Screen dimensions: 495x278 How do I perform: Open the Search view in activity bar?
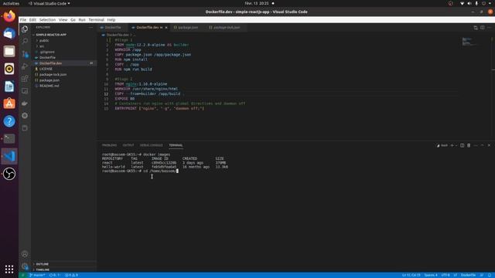point(25,41)
